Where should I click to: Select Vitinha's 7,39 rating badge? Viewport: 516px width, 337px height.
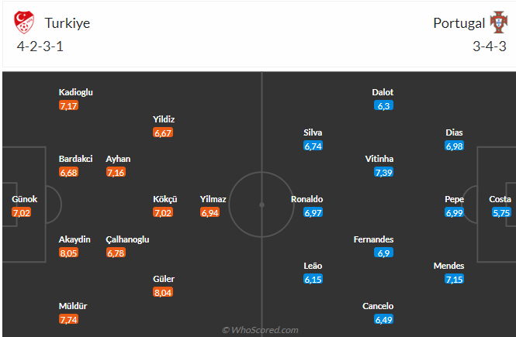click(x=383, y=172)
